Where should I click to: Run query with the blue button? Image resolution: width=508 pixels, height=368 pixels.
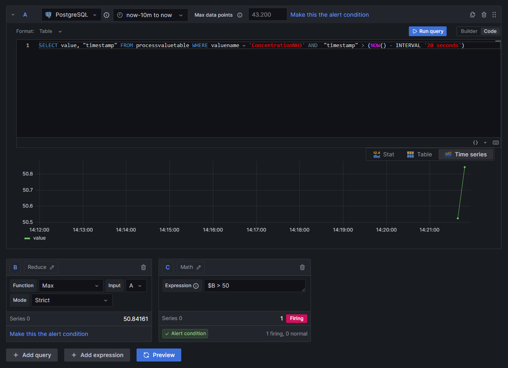click(428, 31)
